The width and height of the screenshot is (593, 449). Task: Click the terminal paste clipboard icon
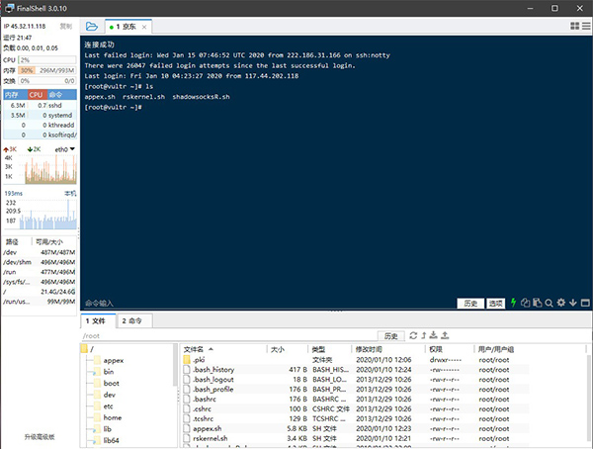tap(537, 303)
